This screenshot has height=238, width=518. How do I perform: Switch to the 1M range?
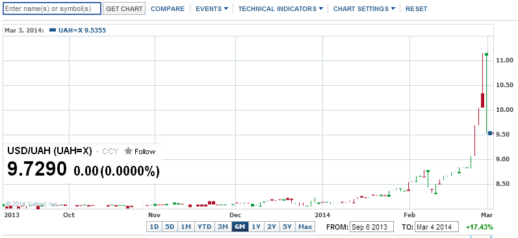click(186, 227)
